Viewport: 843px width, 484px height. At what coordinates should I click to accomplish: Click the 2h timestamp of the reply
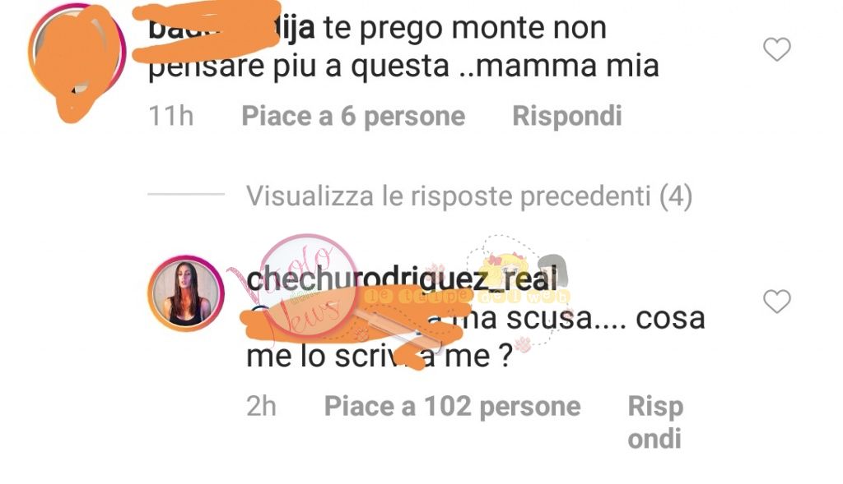click(x=261, y=406)
